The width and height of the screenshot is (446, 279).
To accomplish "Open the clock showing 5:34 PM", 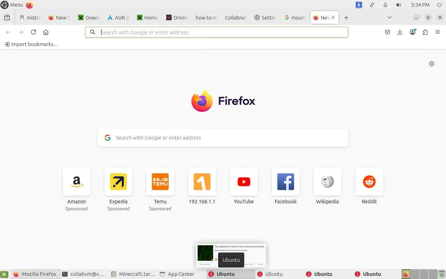I will (420, 5).
